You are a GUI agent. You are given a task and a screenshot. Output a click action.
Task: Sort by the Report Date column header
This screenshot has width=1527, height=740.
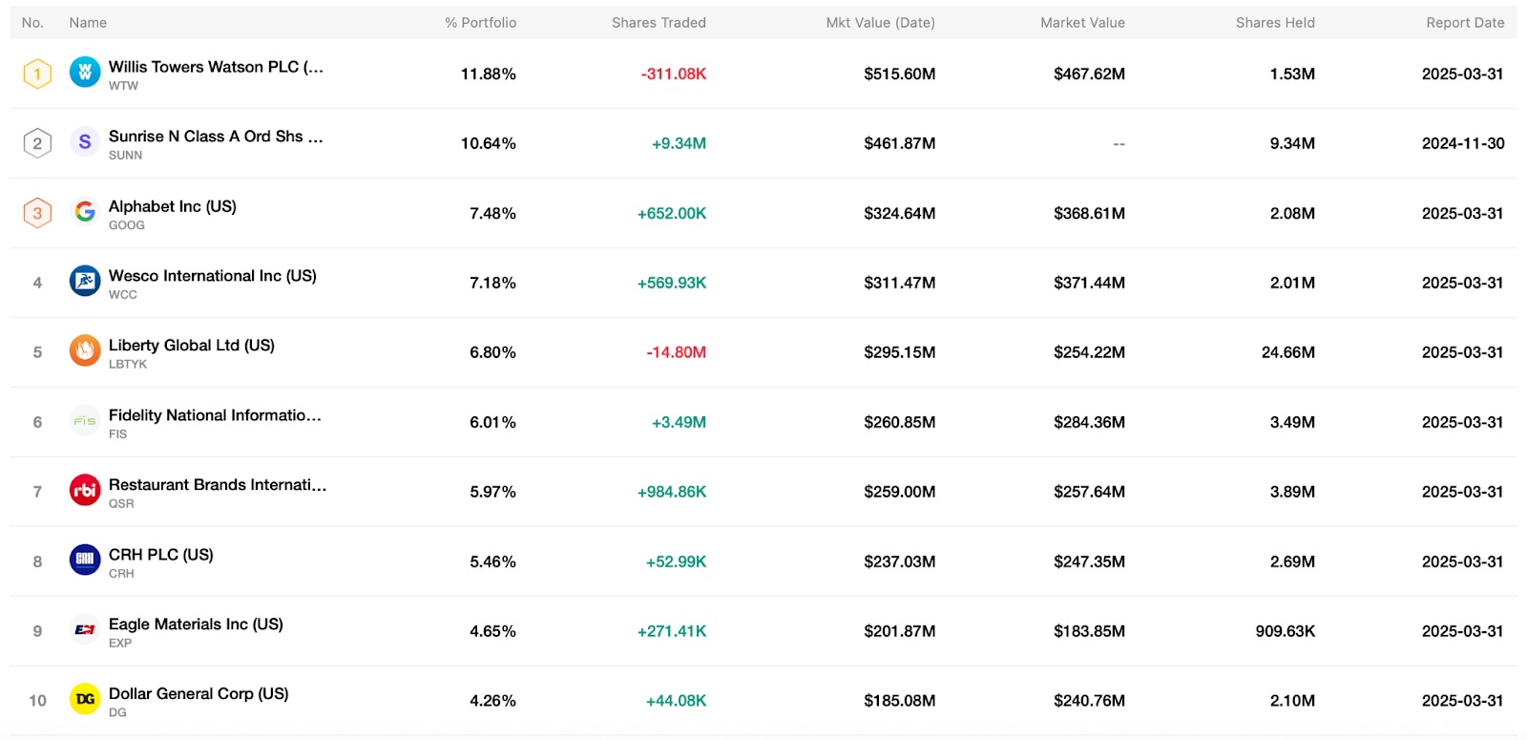click(x=1465, y=23)
